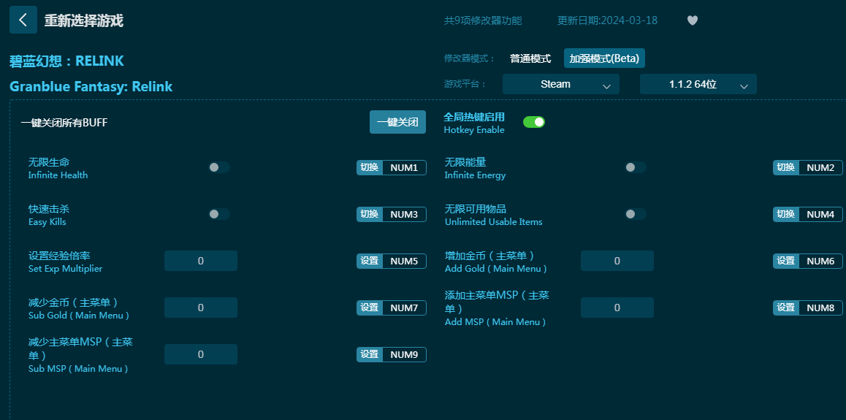Viewport: 846px width, 420px height.
Task: Click the Add MSP ( Main Menu ) label
Action: 495,322
